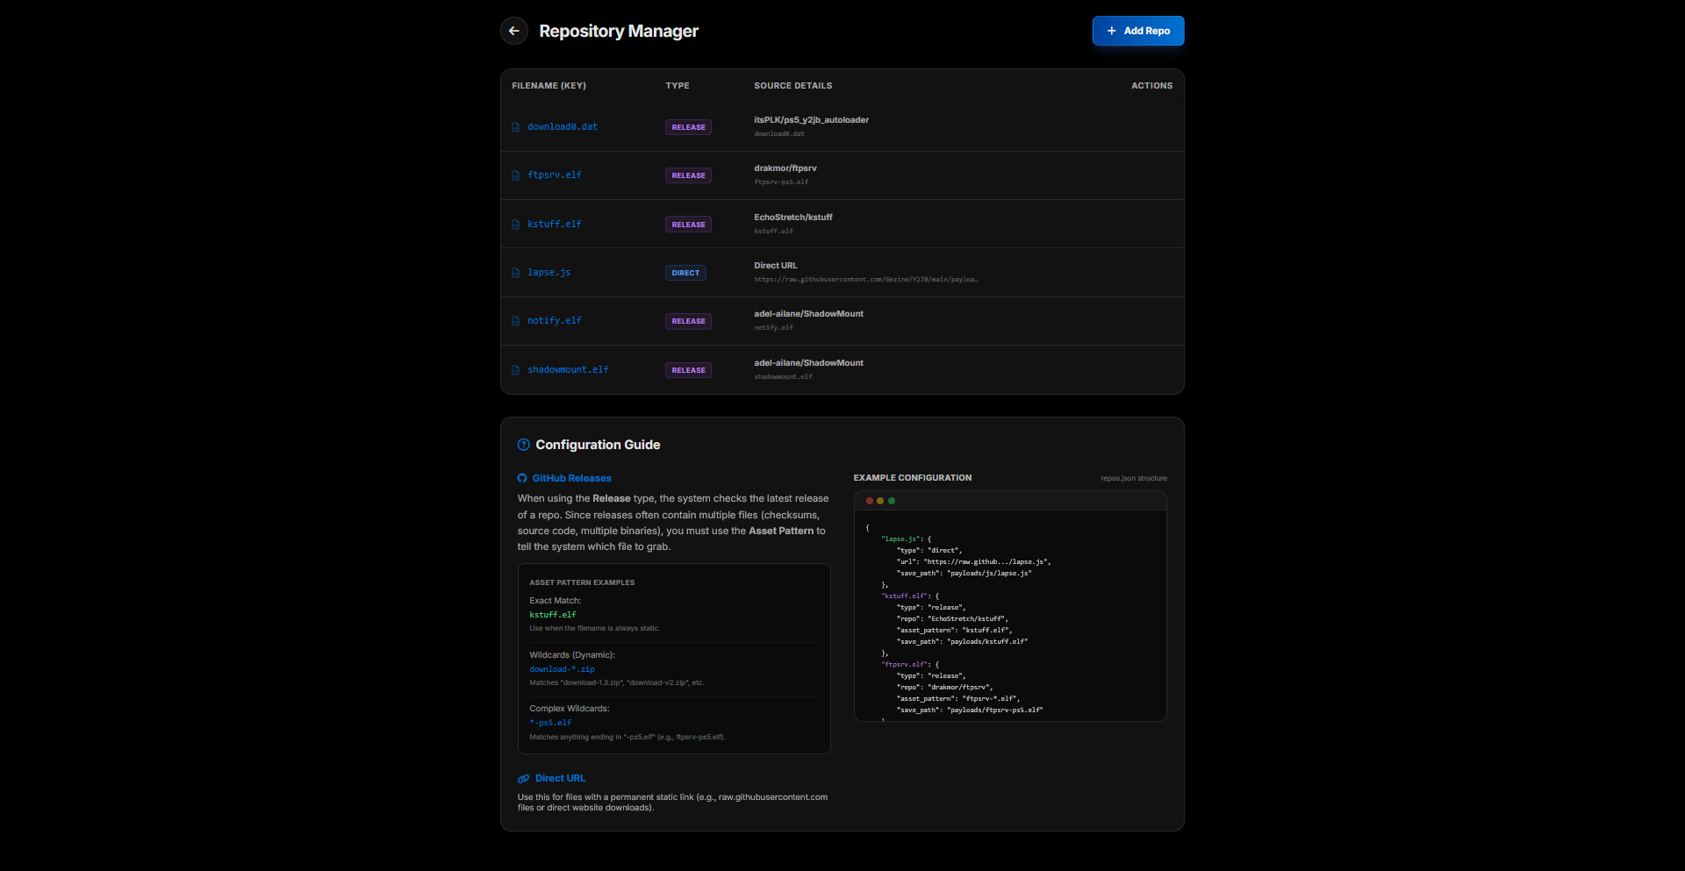Image resolution: width=1685 pixels, height=871 pixels.
Task: Select ftpsrv.elf filename in table
Action: click(x=555, y=175)
